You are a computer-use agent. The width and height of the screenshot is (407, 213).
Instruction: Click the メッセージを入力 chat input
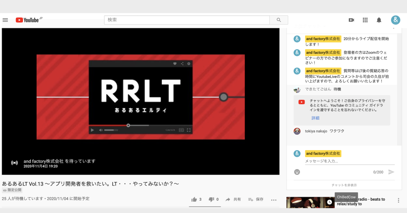click(x=350, y=161)
